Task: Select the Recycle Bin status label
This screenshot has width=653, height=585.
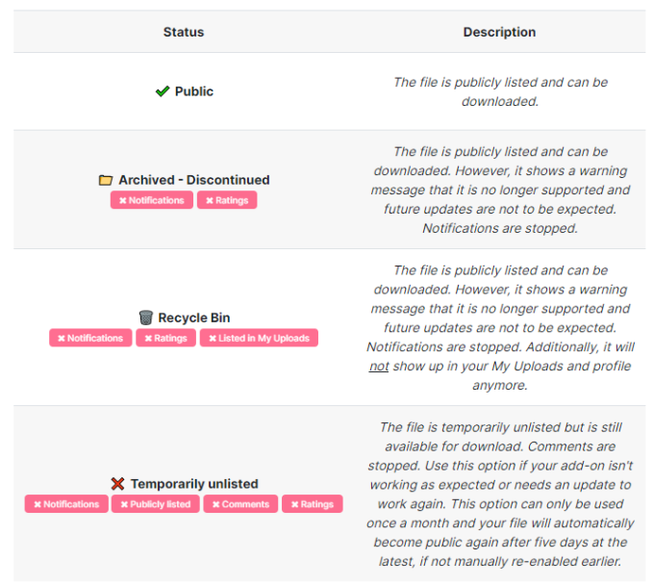Action: pos(194,318)
